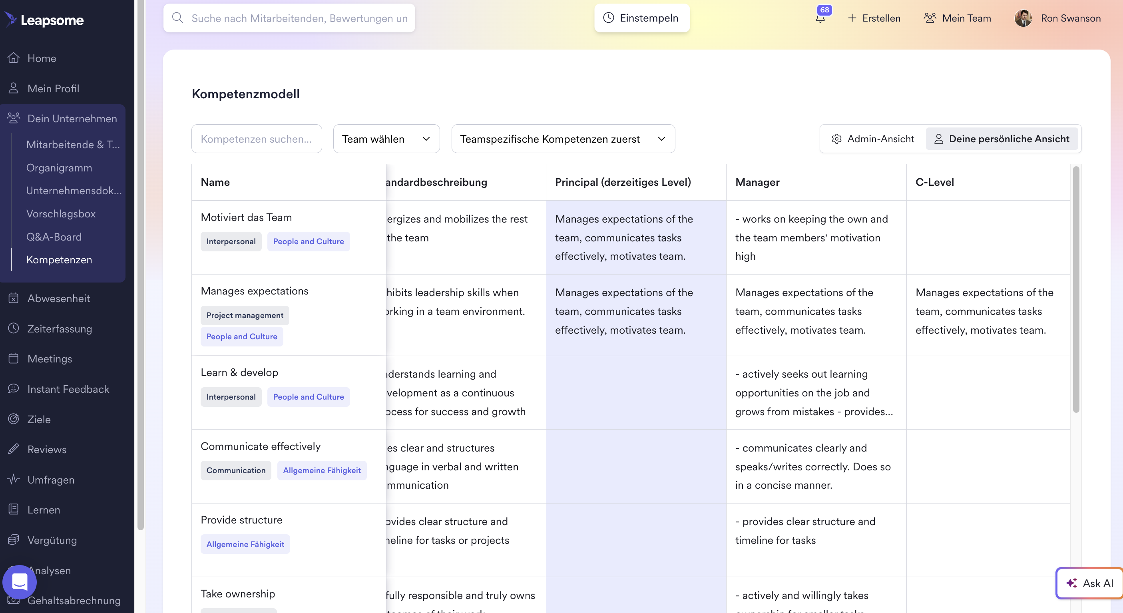The image size is (1123, 613).
Task: Click the Ask AI button
Action: [x=1089, y=583]
